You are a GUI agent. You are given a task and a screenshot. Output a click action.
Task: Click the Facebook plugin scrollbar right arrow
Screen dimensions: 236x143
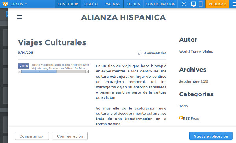[x=87, y=71]
